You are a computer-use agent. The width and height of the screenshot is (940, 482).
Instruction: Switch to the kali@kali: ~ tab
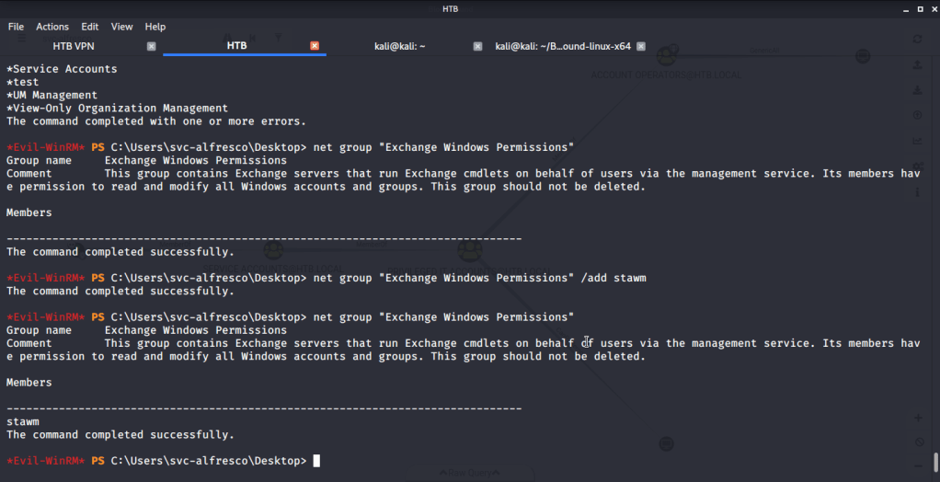[399, 46]
